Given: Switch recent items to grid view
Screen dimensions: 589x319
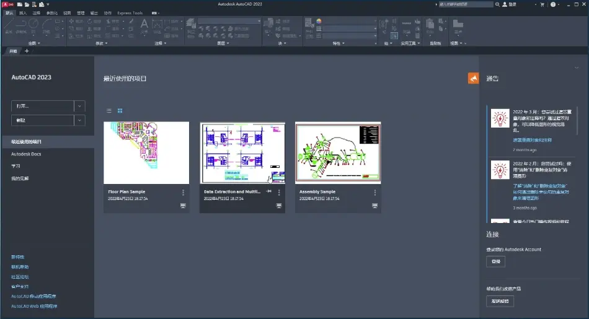Looking at the screenshot, I should point(120,111).
